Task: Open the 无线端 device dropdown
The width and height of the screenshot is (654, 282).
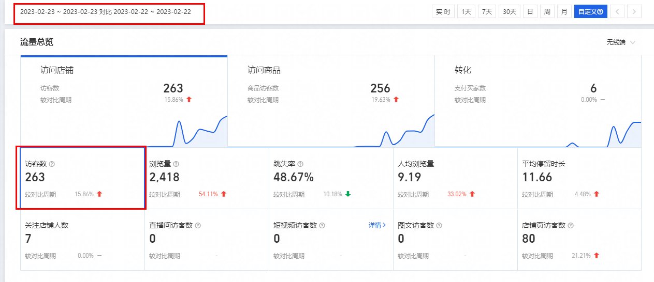Action: tap(621, 42)
